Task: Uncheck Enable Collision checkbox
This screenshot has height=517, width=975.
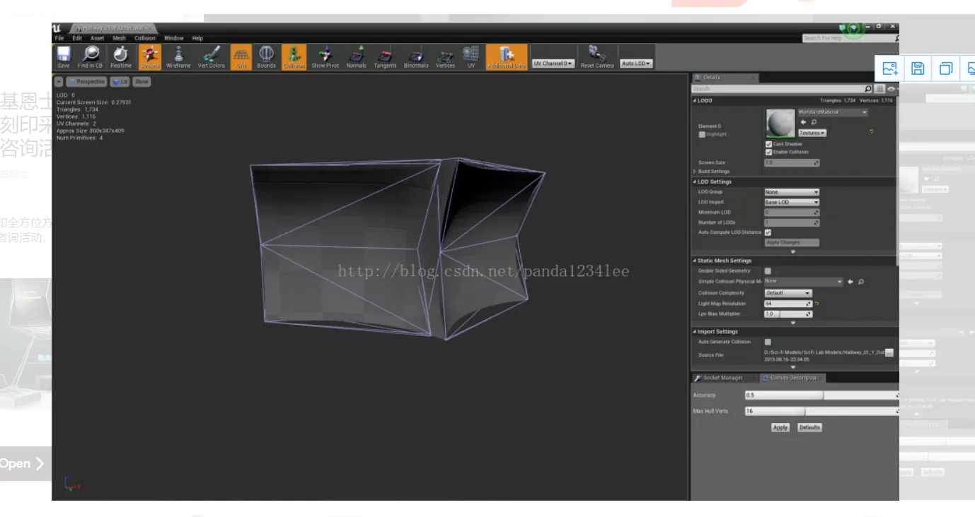Action: click(x=768, y=152)
